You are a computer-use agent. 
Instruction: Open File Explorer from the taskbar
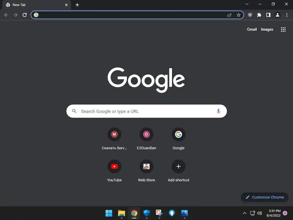coord(121,213)
